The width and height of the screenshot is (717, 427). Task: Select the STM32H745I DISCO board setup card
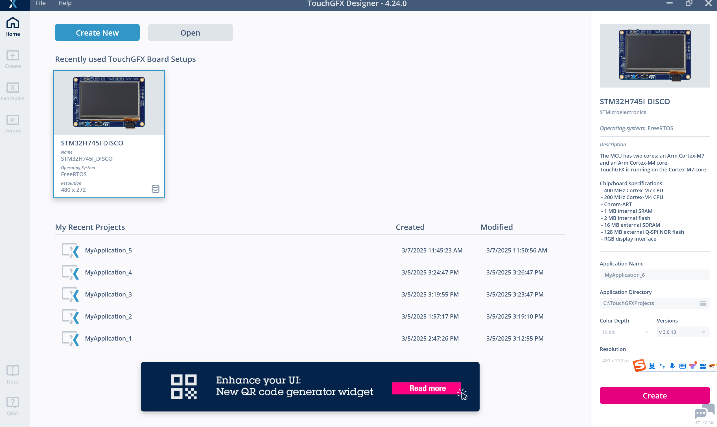point(109,134)
